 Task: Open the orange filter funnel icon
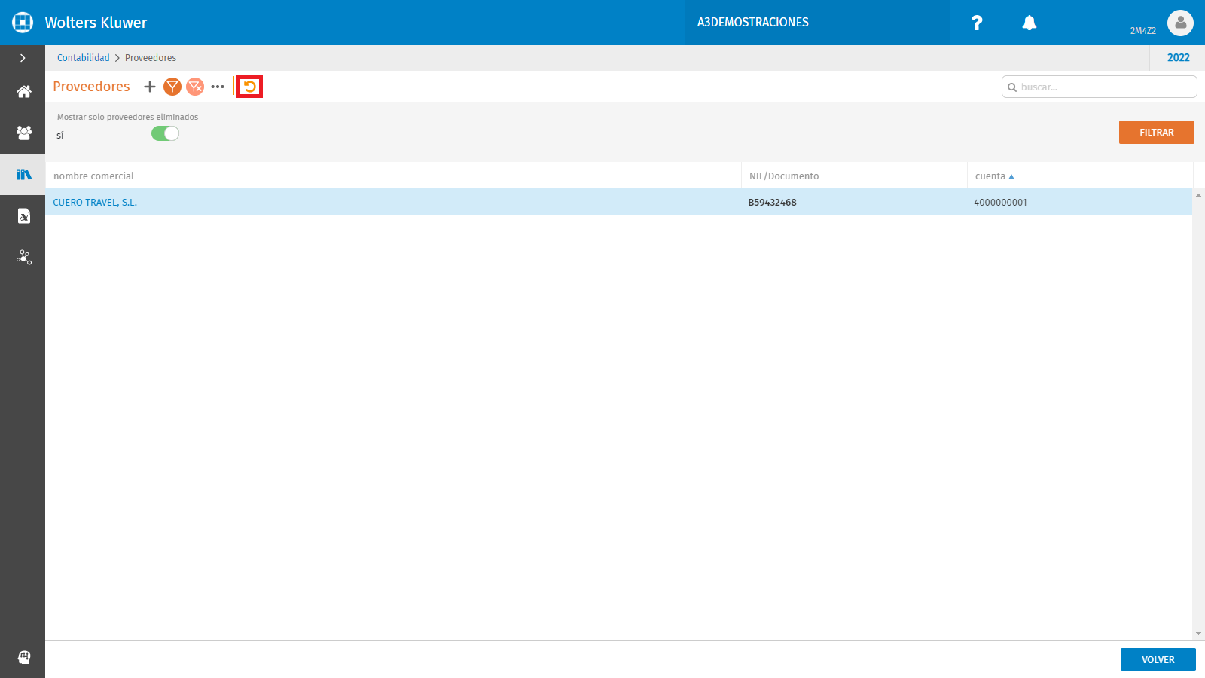click(172, 87)
